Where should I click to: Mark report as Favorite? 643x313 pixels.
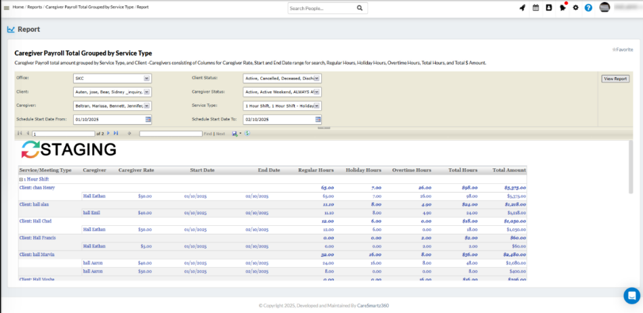622,49
